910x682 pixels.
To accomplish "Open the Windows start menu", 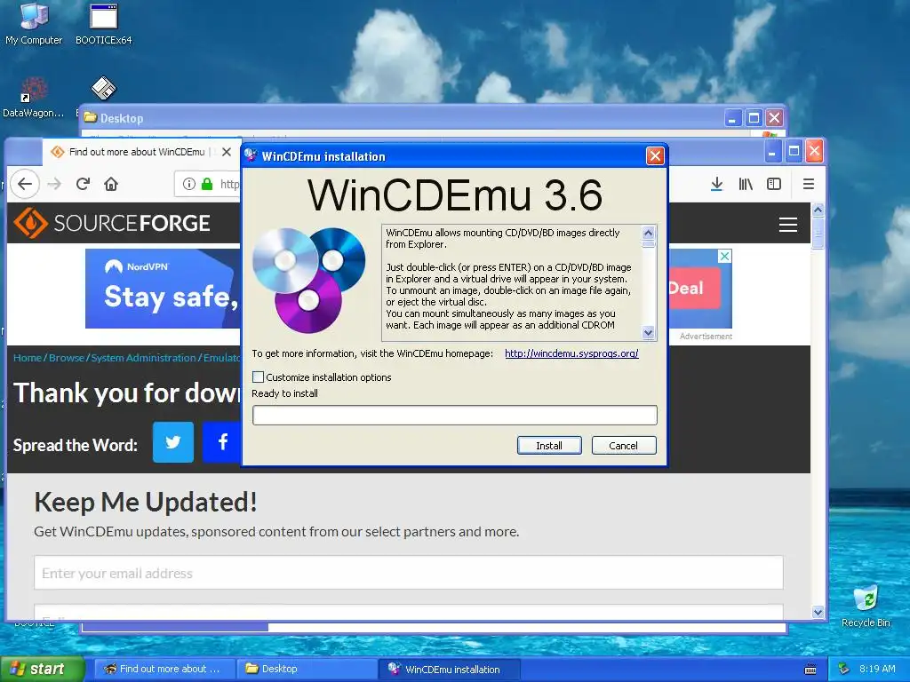I will 42,669.
